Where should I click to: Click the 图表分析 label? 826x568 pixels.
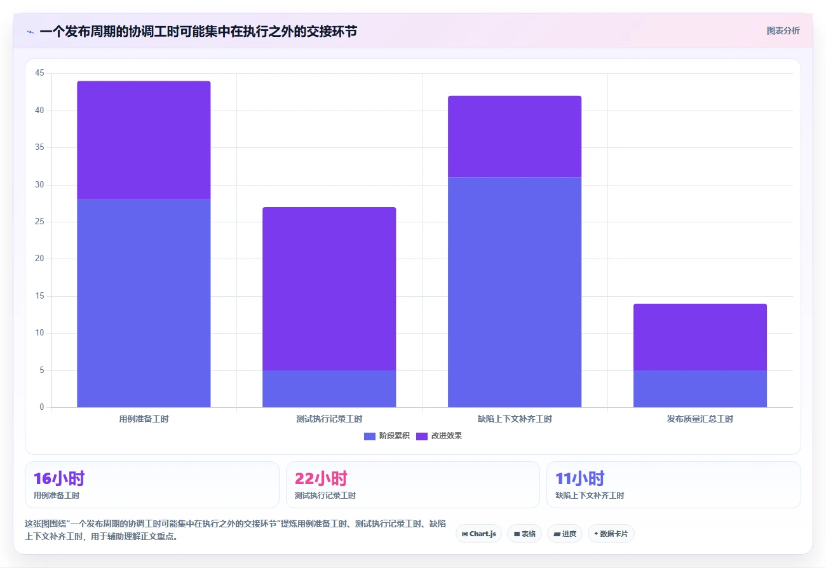[783, 30]
